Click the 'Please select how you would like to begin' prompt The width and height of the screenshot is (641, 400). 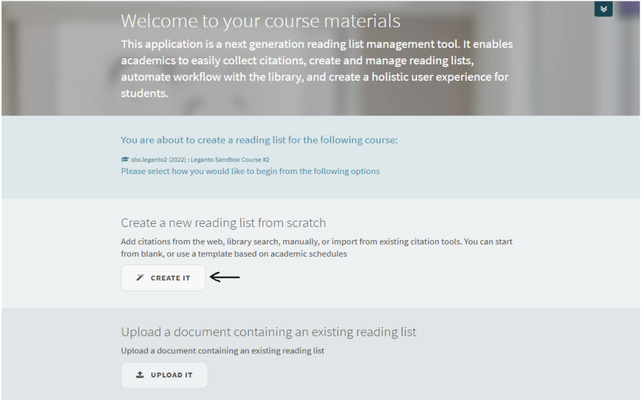[250, 171]
